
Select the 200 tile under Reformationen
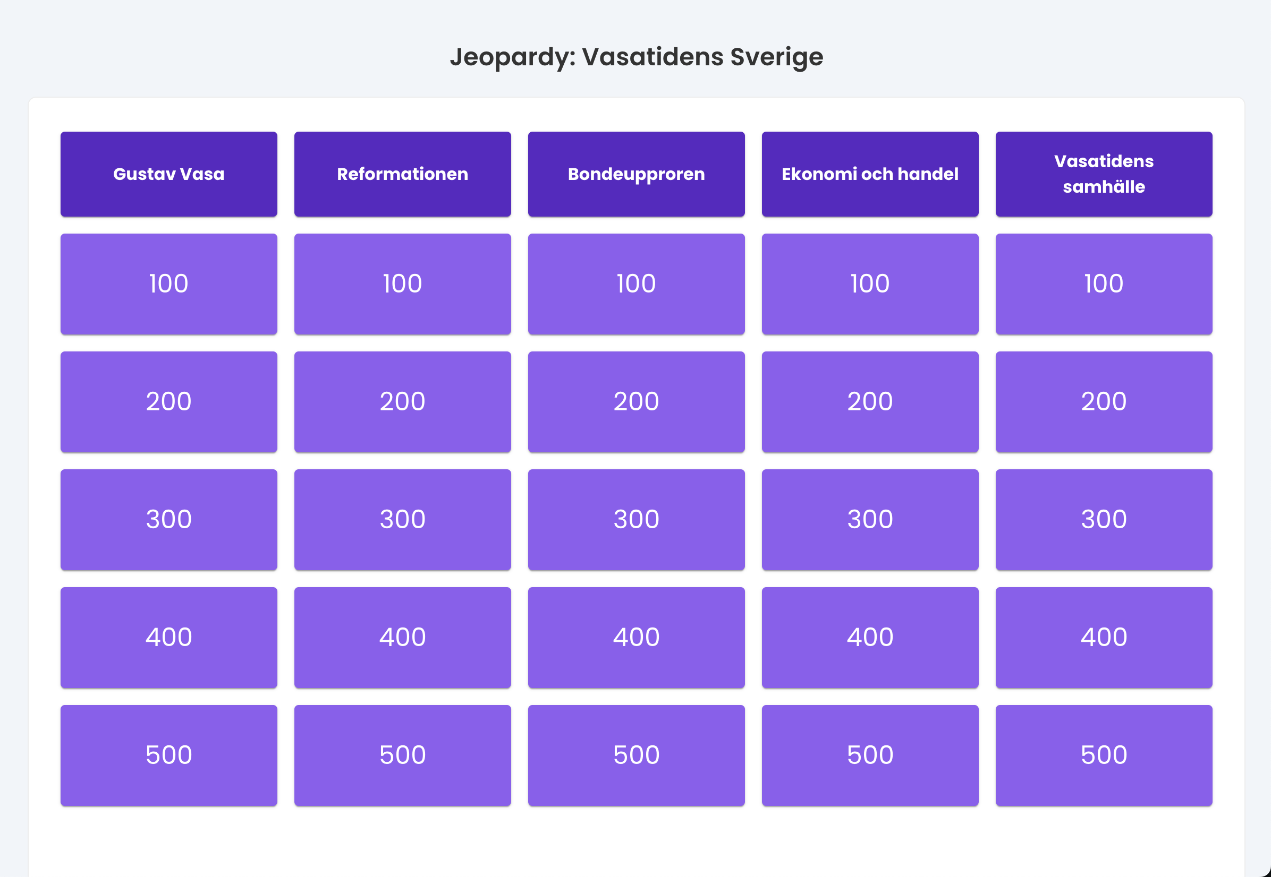coord(403,402)
